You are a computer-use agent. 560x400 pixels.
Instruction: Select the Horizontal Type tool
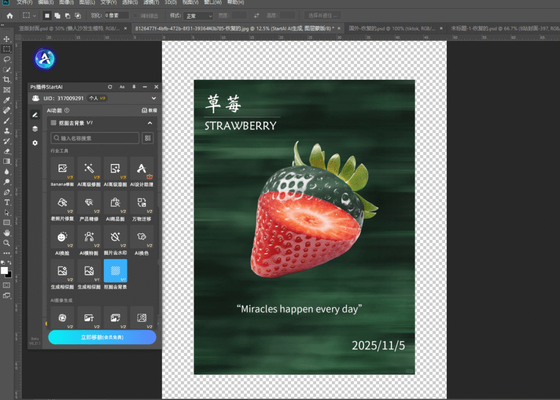pos(7,202)
